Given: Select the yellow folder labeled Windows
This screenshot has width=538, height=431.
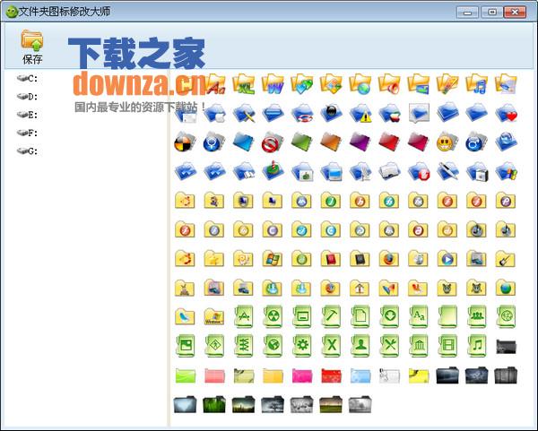Looking at the screenshot, I should tap(214, 316).
